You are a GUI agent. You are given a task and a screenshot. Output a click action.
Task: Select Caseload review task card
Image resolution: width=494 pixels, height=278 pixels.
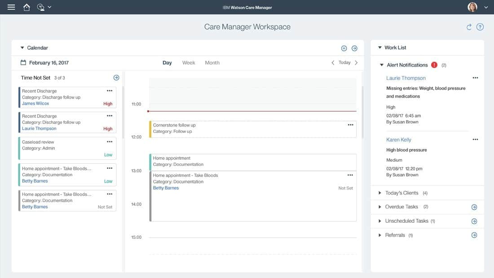click(67, 148)
